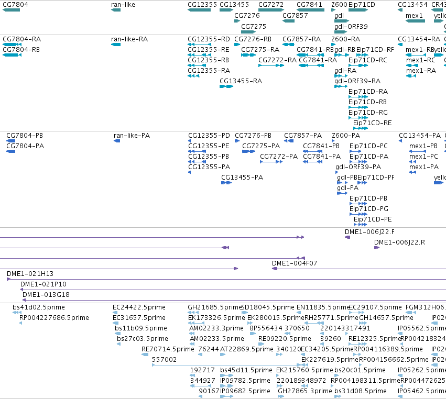The height and width of the screenshot is (399, 446).
Task: Click transcript Eip71CD-RG
Action: pos(368,113)
